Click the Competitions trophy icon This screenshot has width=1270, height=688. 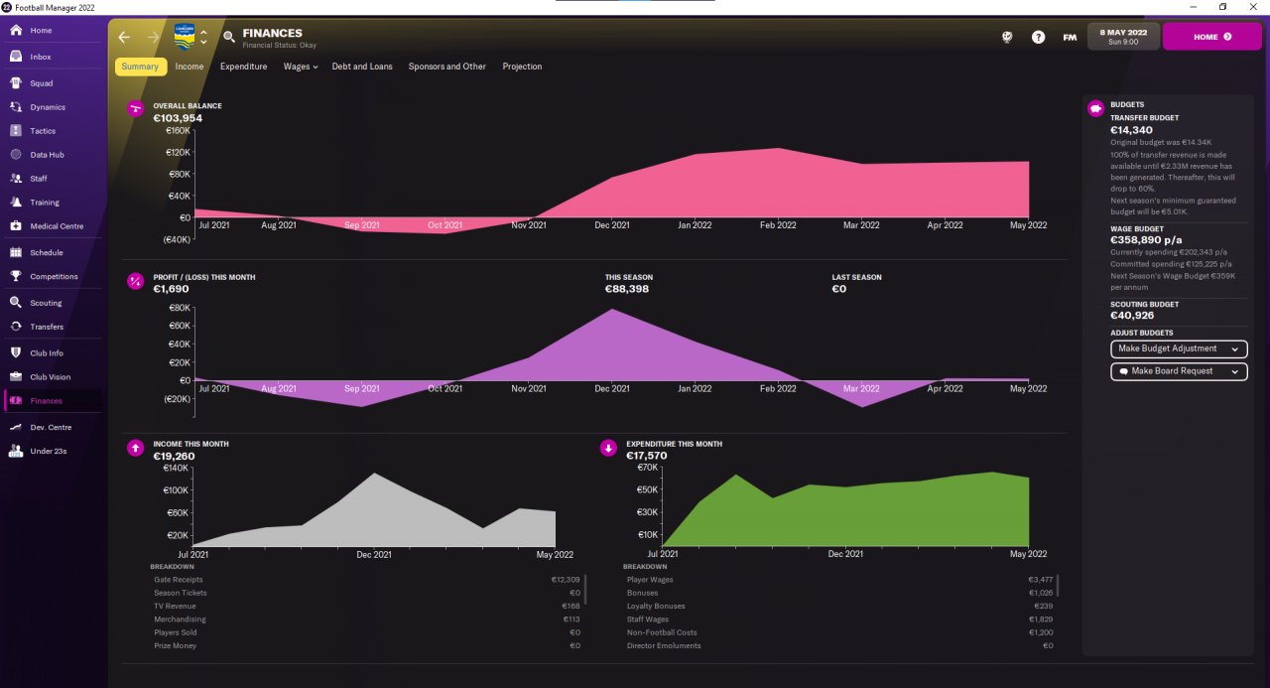pyautogui.click(x=16, y=277)
